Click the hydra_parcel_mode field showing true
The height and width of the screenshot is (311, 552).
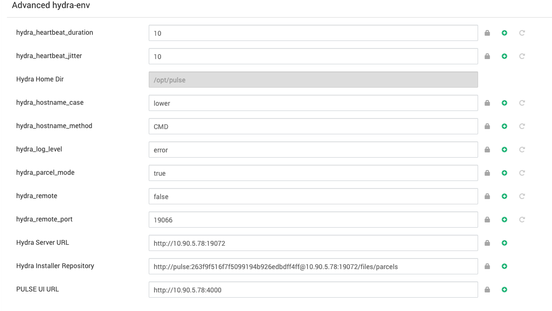coord(313,173)
